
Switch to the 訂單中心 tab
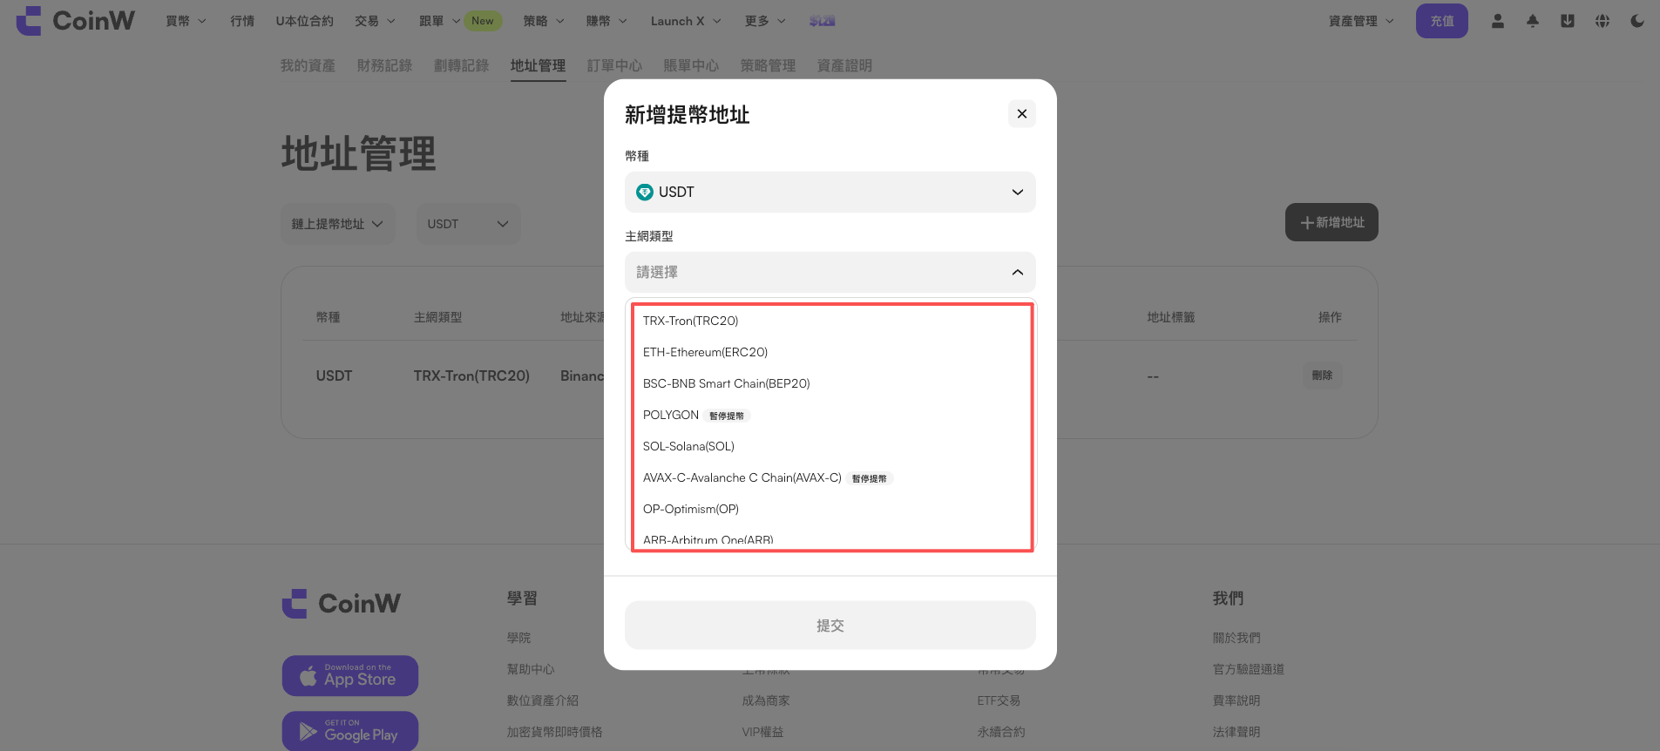click(x=614, y=65)
